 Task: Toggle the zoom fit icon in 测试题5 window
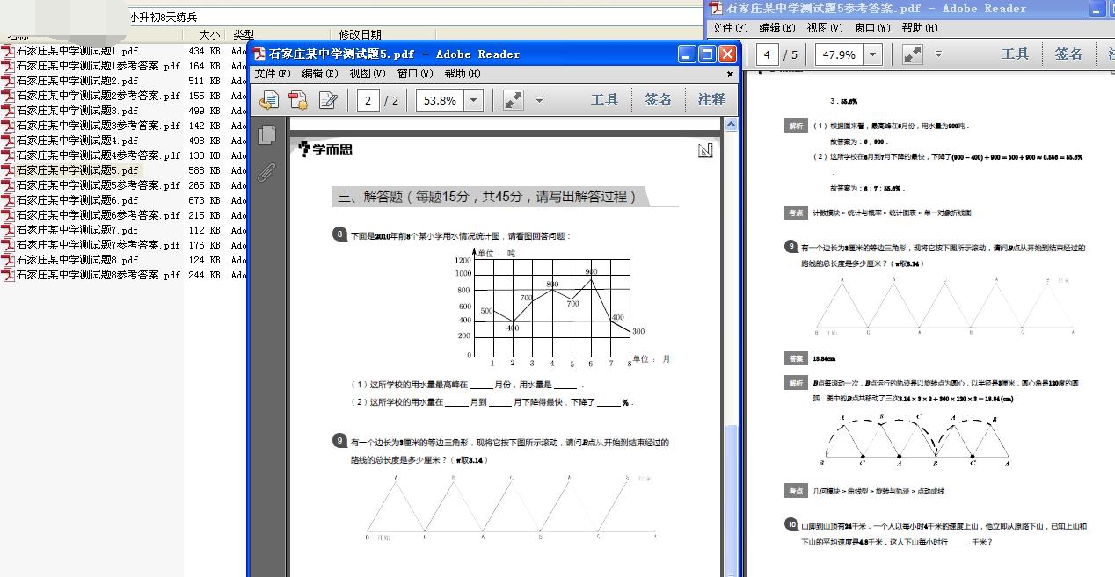click(512, 99)
